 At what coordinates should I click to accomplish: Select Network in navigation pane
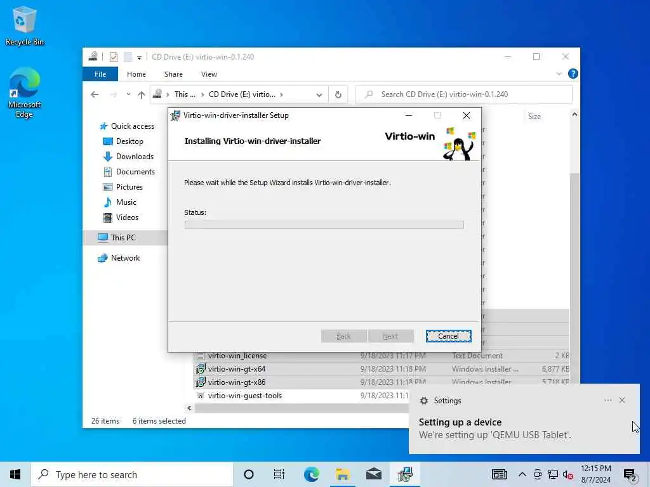[119, 258]
